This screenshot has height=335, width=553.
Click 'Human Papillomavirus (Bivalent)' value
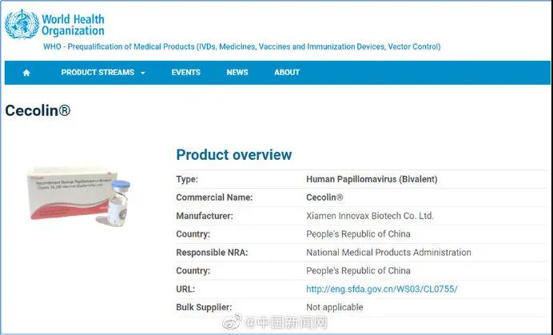372,179
